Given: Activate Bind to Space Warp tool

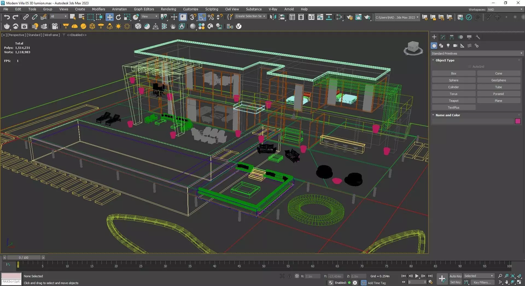Looking at the screenshot, I should point(43,17).
